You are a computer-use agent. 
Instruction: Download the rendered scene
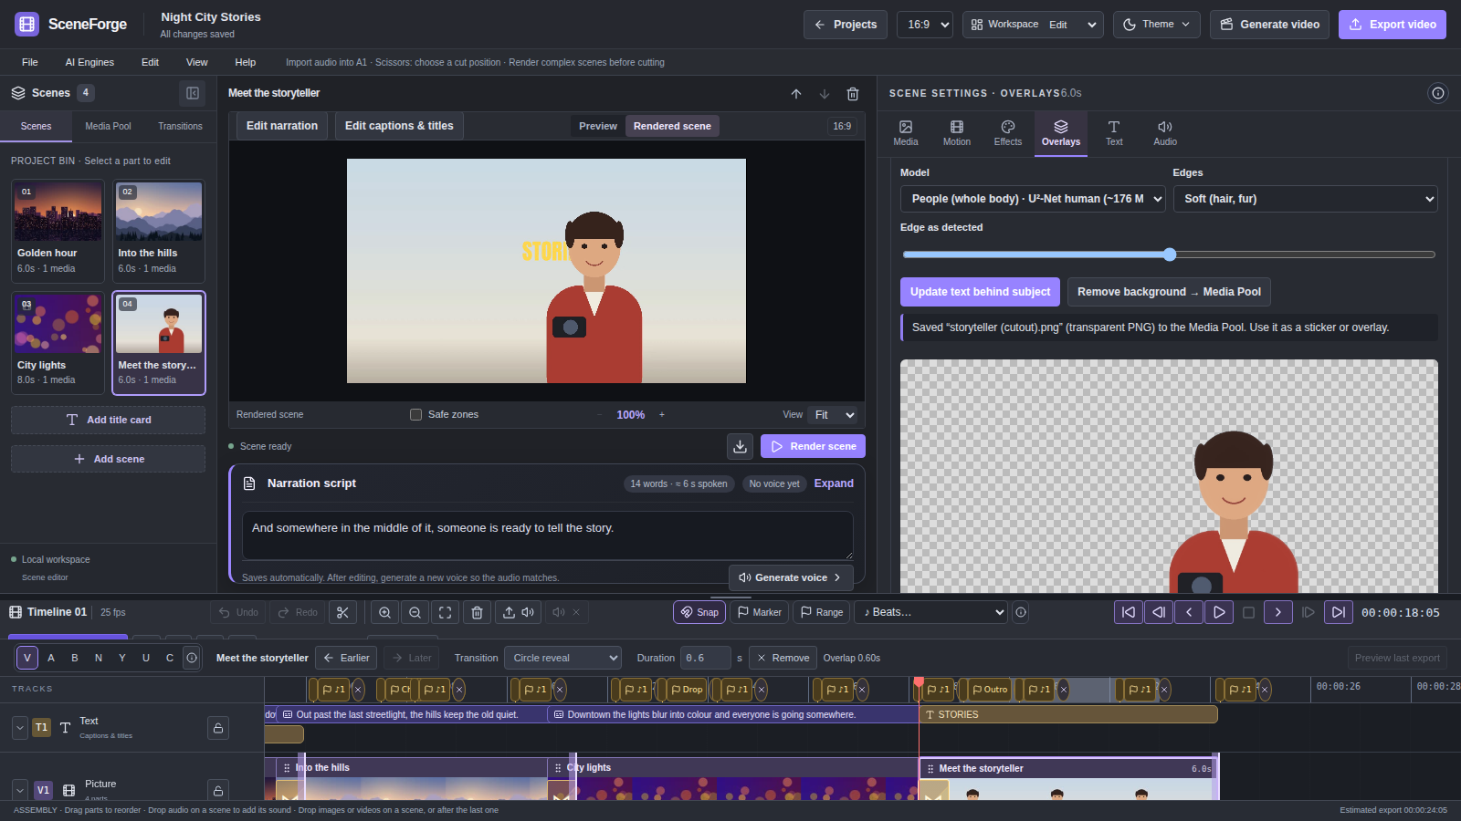coord(741,446)
